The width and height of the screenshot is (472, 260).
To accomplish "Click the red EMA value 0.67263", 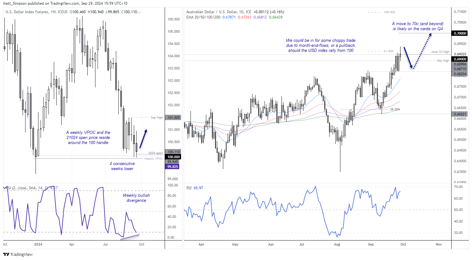I will [x=245, y=17].
